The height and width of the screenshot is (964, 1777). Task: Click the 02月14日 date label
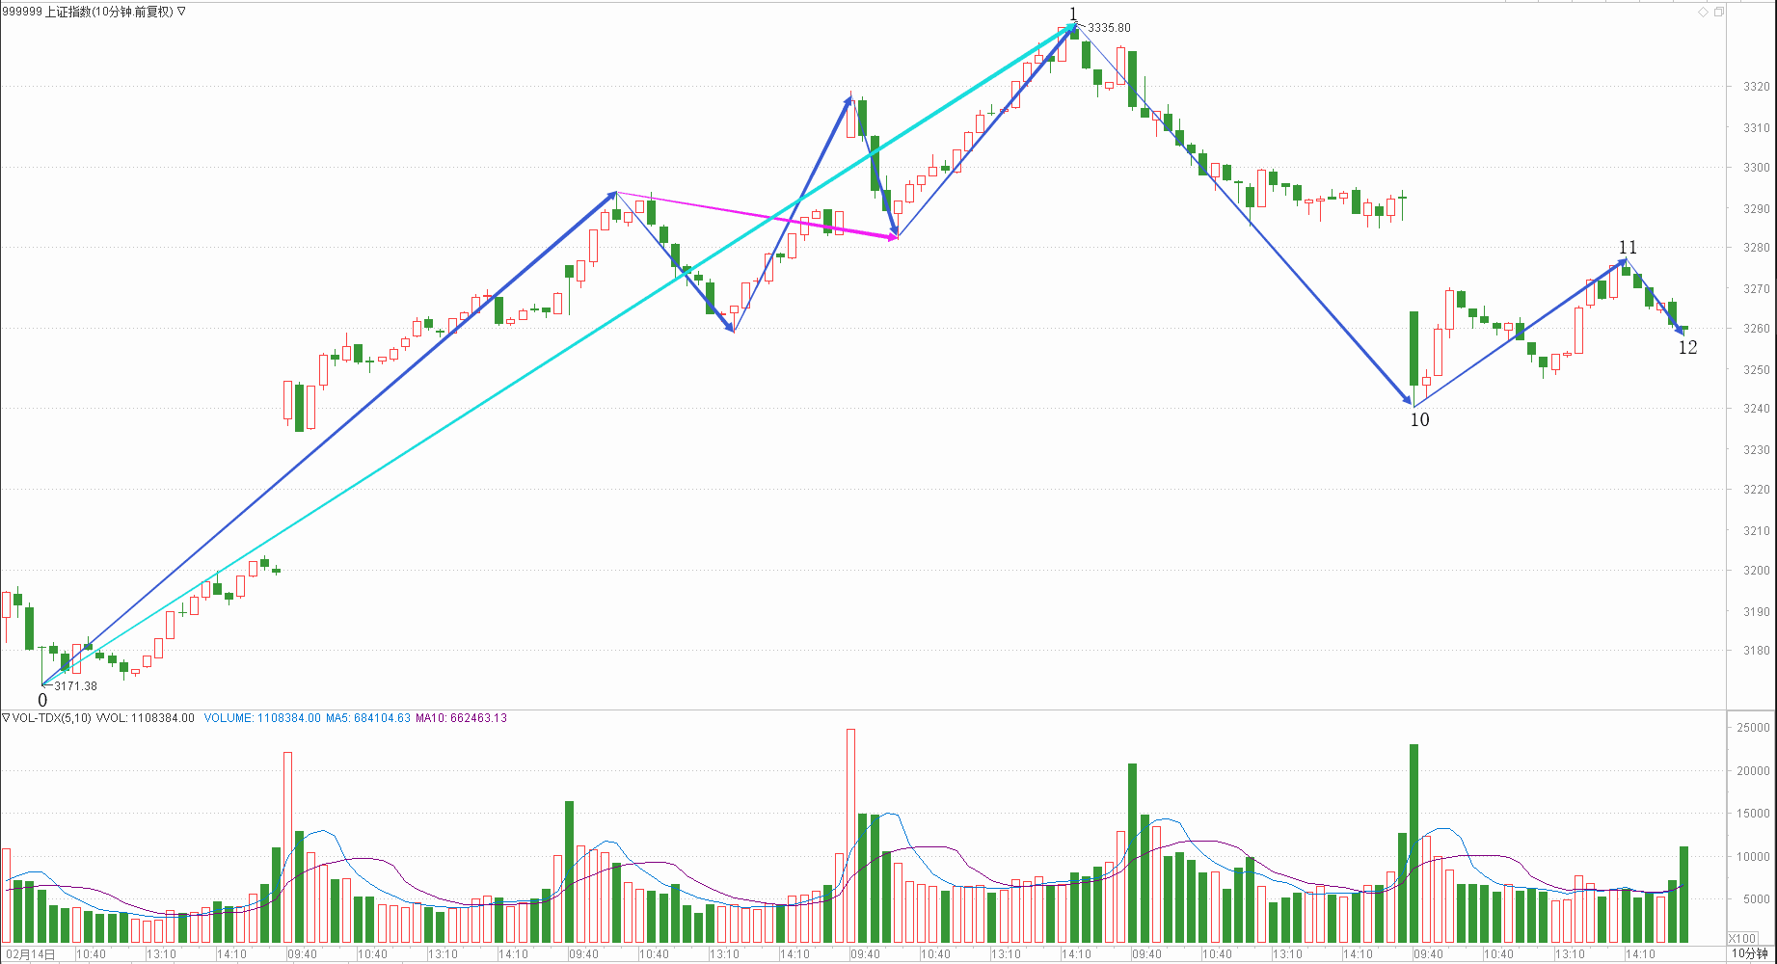(x=31, y=954)
